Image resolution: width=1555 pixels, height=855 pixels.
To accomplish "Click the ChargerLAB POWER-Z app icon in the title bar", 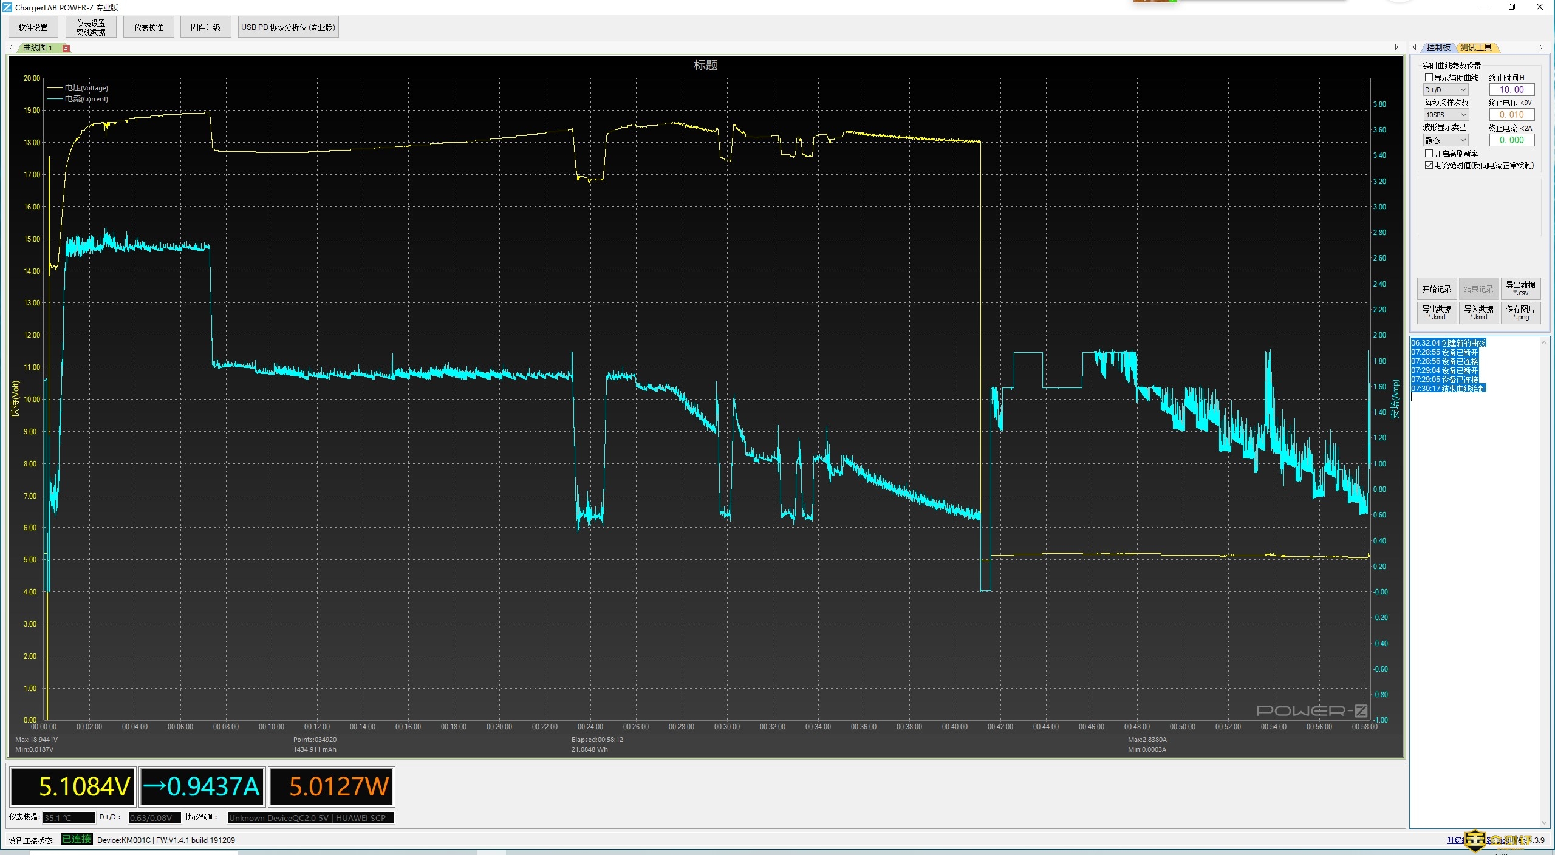I will pos(7,7).
